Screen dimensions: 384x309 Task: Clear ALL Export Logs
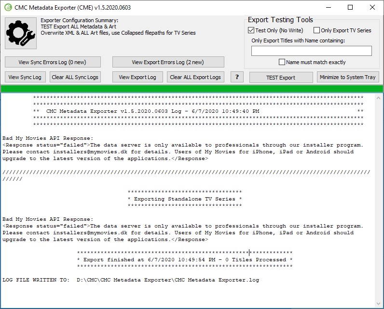[195, 77]
